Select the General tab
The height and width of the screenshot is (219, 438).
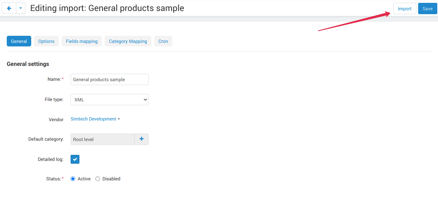point(19,41)
